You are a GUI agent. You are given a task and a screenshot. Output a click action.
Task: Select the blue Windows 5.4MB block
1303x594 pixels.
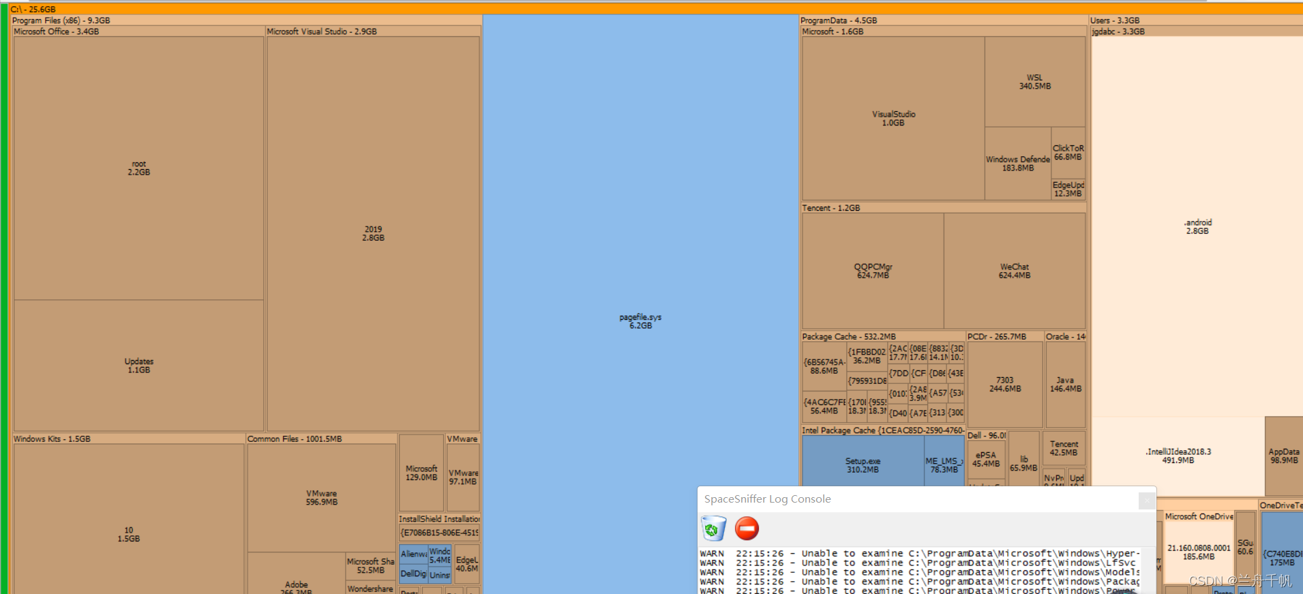pyautogui.click(x=440, y=555)
